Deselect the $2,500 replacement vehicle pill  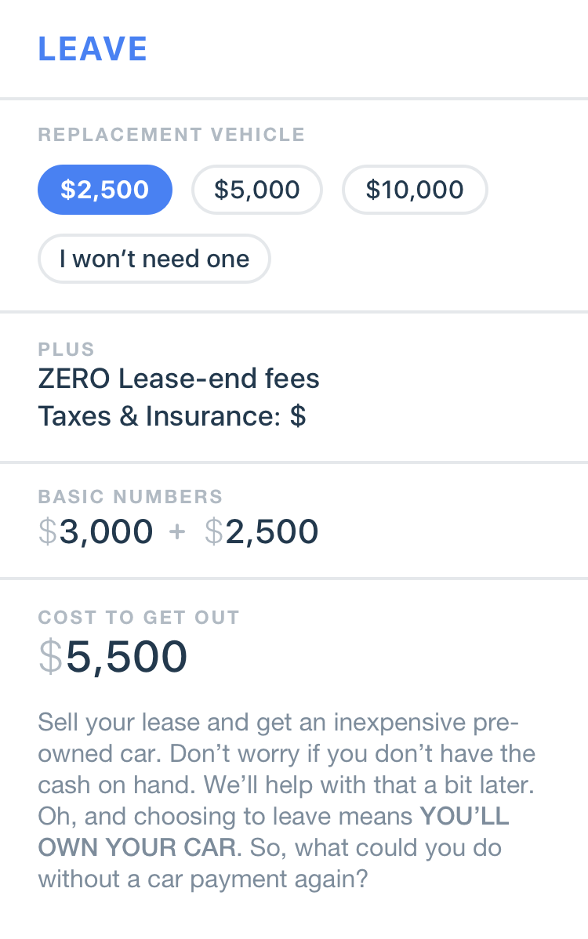(105, 190)
